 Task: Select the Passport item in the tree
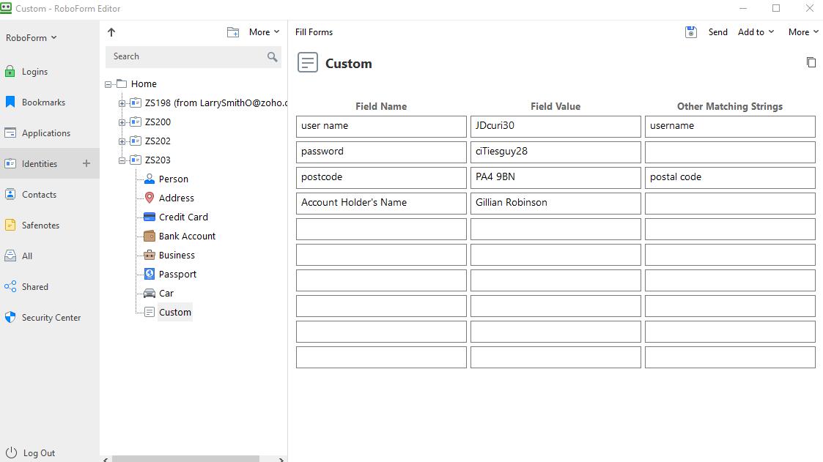point(177,275)
